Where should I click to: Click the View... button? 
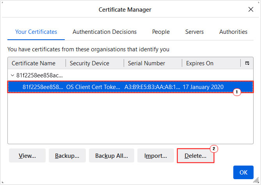coord(27,156)
